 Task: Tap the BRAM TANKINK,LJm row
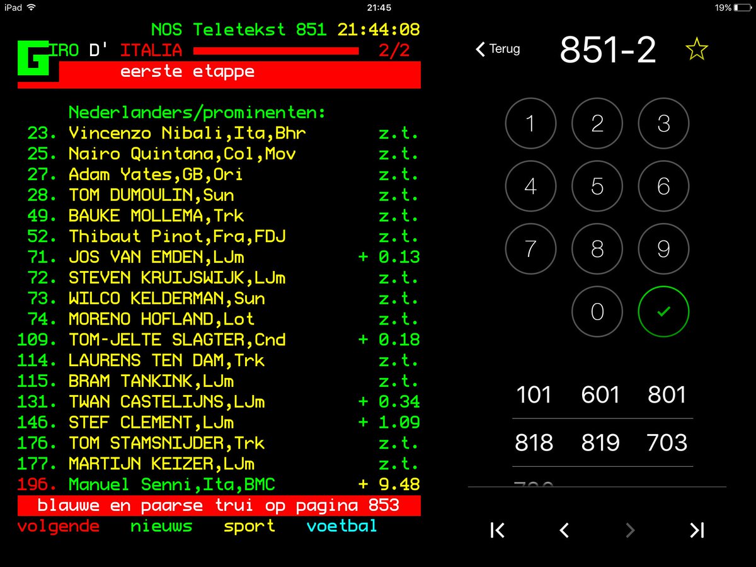(x=219, y=381)
